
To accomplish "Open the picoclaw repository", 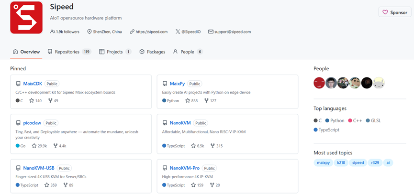I will point(32,123).
